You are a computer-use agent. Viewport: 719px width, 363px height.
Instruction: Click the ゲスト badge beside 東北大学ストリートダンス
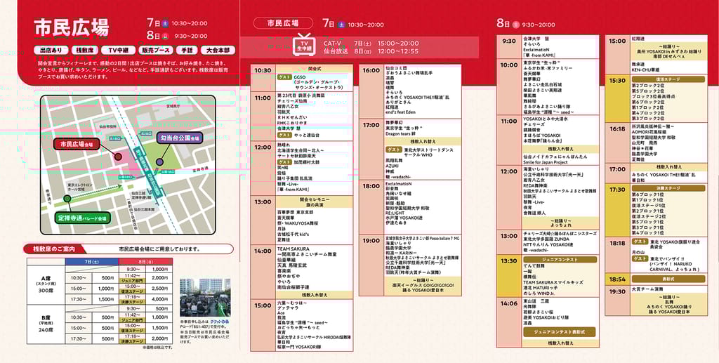tap(393, 150)
